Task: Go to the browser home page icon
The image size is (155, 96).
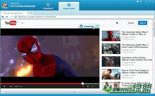Action: coord(3,17)
